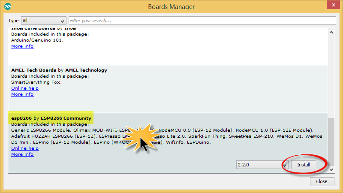Viewport: 343px width, 193px height.
Task: Click the Close button at bottom
Action: coord(322,181)
